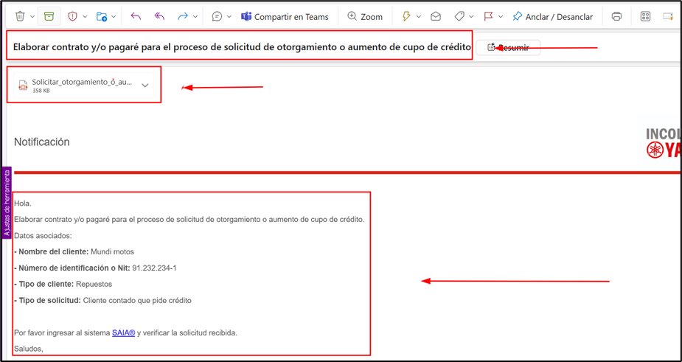The width and height of the screenshot is (682, 362).
Task: Mark message unread with the envelope icon
Action: click(x=436, y=16)
